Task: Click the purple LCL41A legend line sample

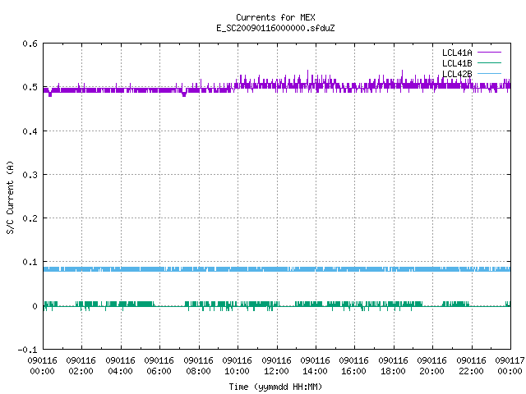Action: (x=489, y=53)
